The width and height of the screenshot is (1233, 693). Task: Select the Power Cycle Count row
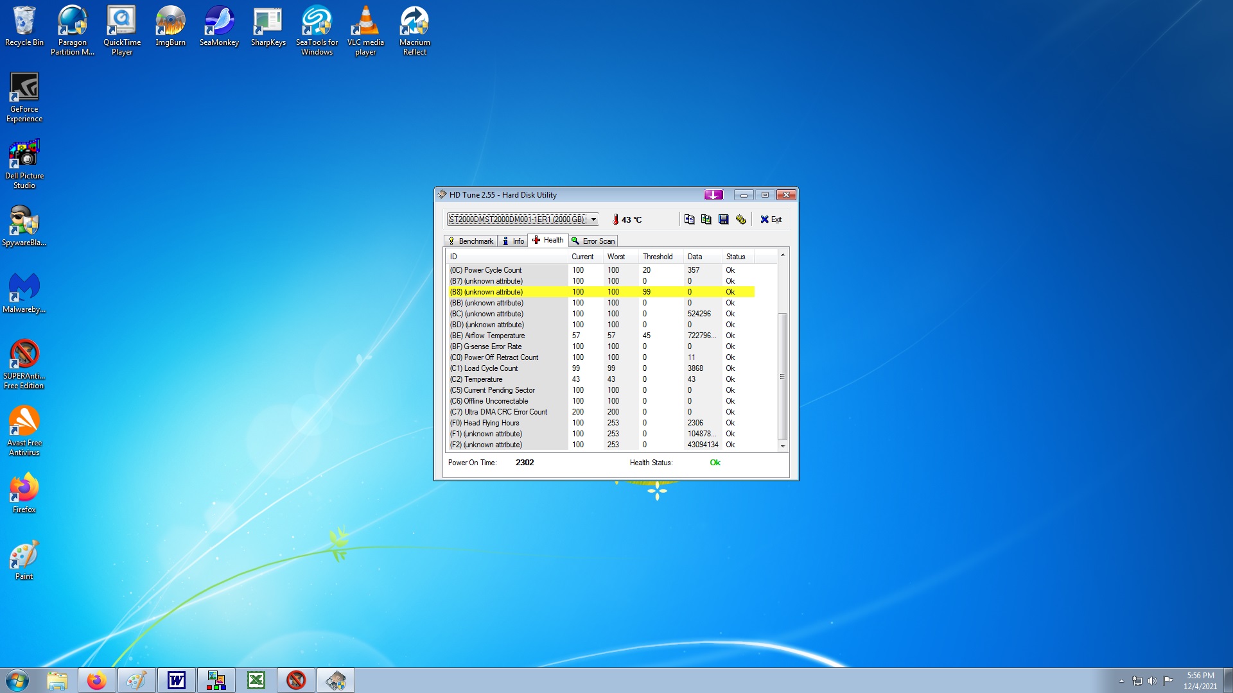pyautogui.click(x=600, y=270)
